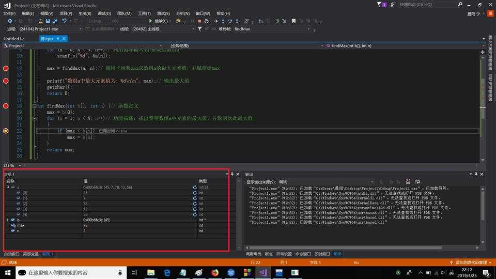
Task: Click the Step Over icon
Action: pos(230,21)
